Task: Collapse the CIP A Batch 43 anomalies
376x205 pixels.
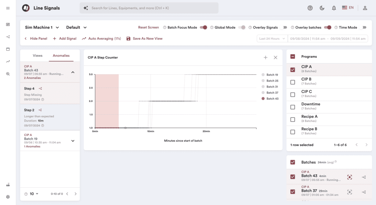Action: 73,72
